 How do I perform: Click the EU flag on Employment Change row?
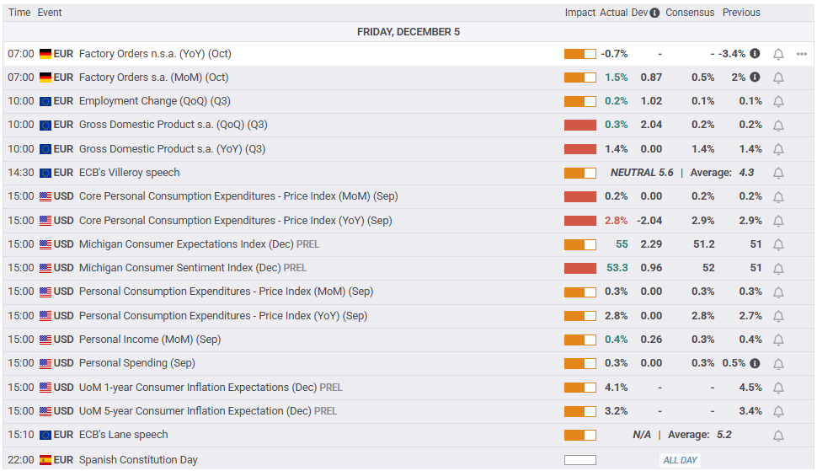(45, 101)
